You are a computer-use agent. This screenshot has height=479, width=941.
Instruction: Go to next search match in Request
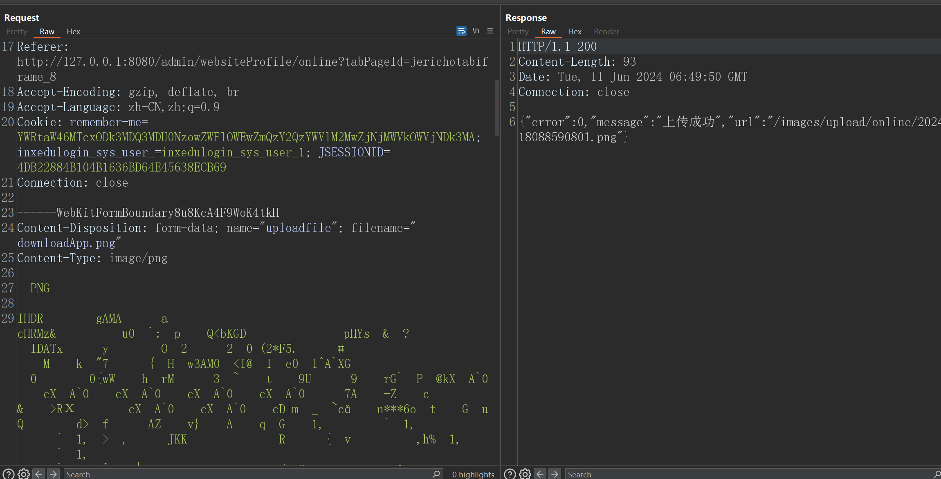tap(54, 474)
